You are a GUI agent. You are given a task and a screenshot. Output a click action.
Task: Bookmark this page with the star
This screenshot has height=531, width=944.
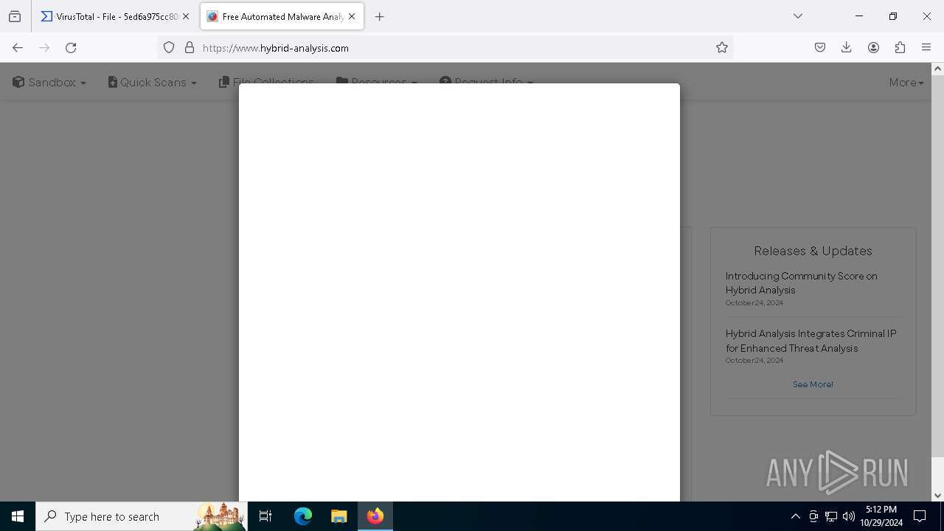722,47
